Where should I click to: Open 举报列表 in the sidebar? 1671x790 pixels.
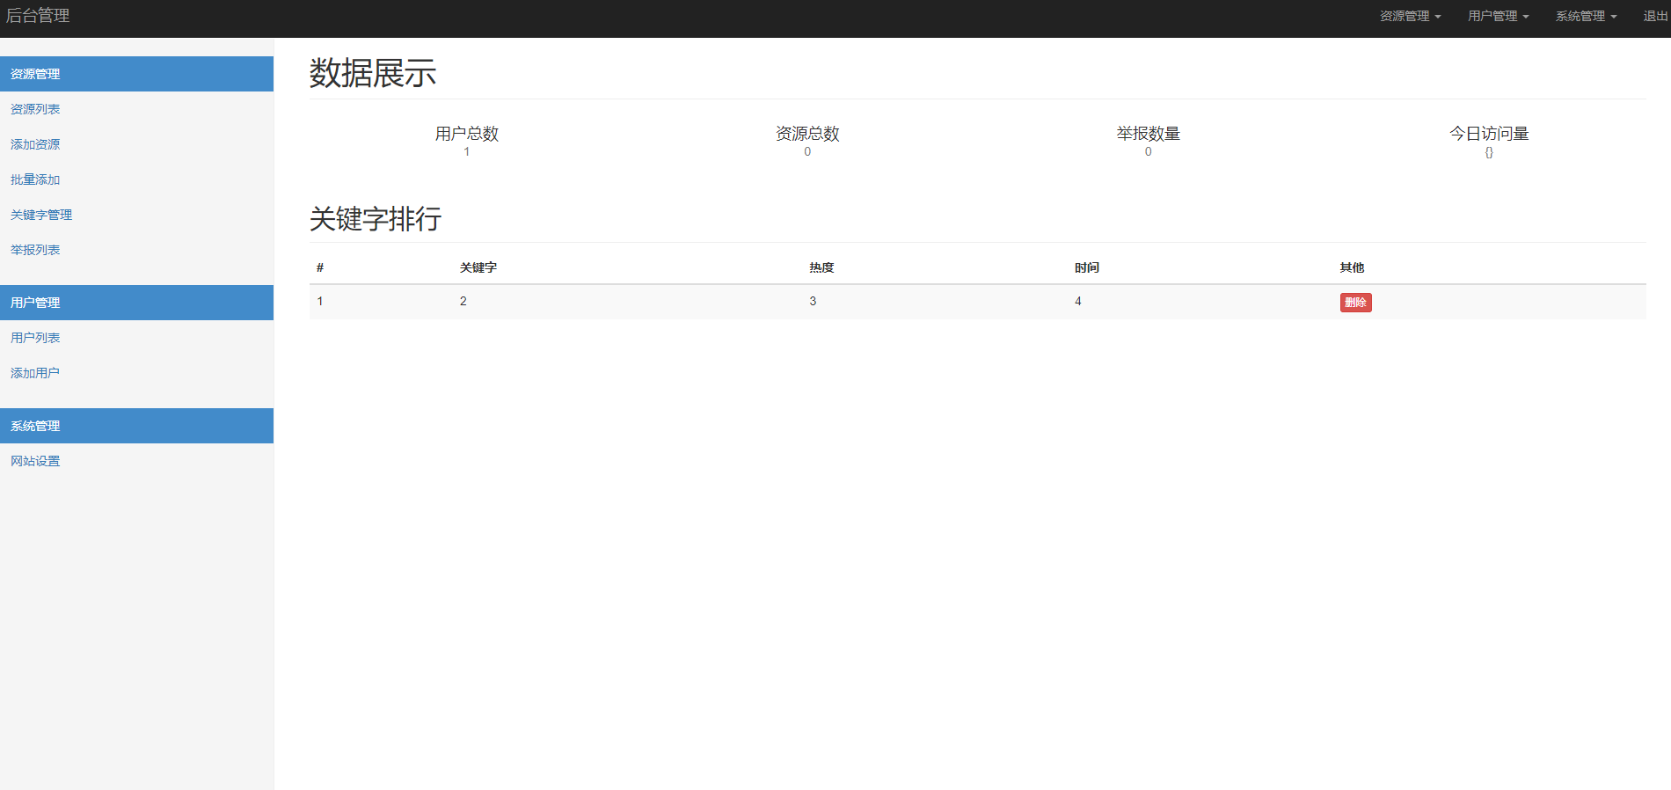coord(35,250)
